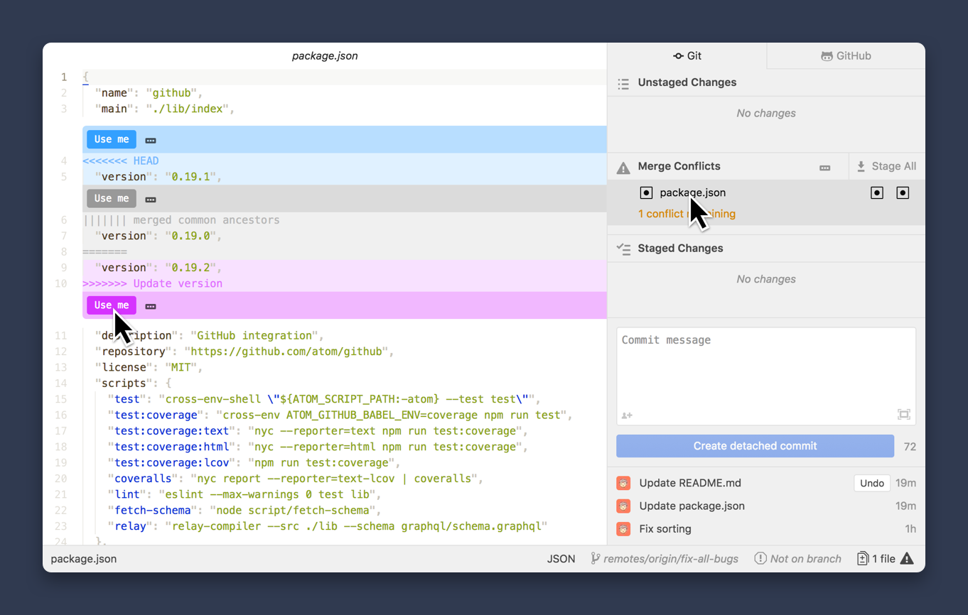Click the Create detached commit button
This screenshot has height=615, width=968.
(755, 446)
